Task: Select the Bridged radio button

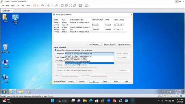Action: 55,50
